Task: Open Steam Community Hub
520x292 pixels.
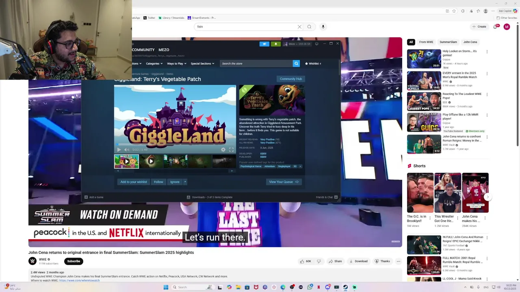Action: pyautogui.click(x=291, y=79)
